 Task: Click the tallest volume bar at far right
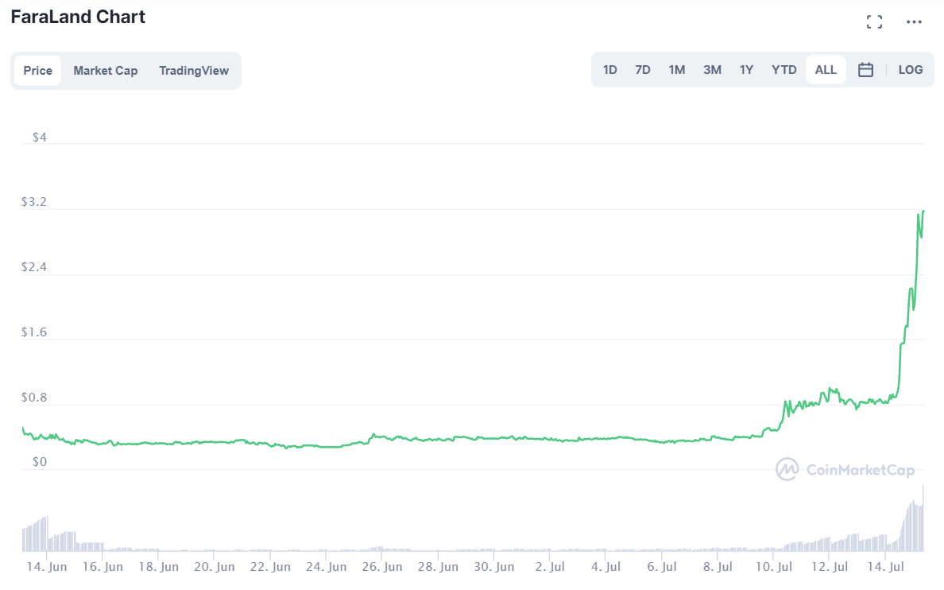point(923,517)
